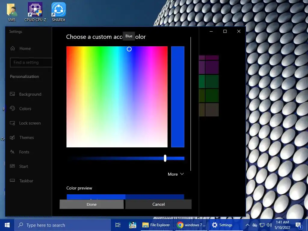Click the Type here to search box

[63, 225]
